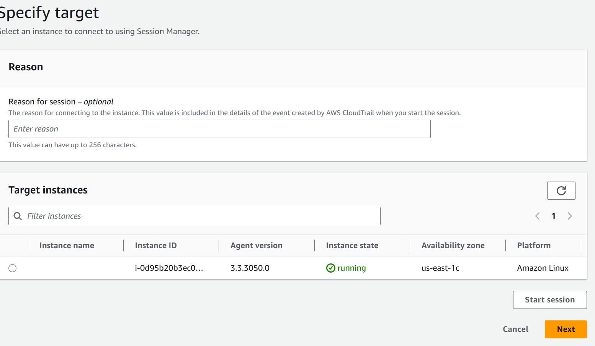Select the radio button for instance i-0d95b20b3ec0
Viewport: 595px width, 346px height.
[x=13, y=268]
